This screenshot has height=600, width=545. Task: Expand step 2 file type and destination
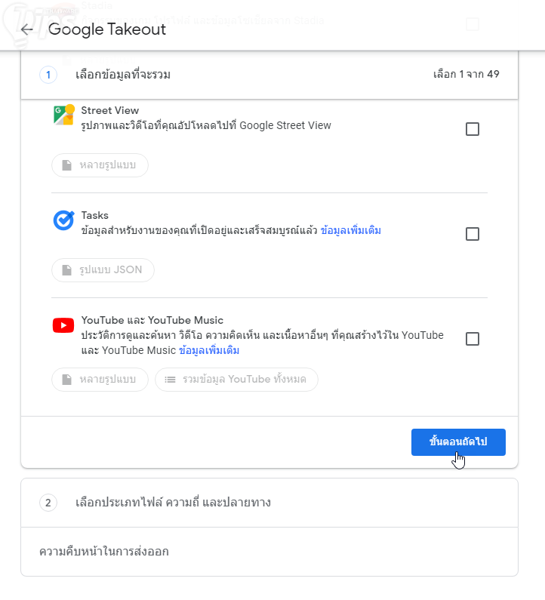point(269,503)
